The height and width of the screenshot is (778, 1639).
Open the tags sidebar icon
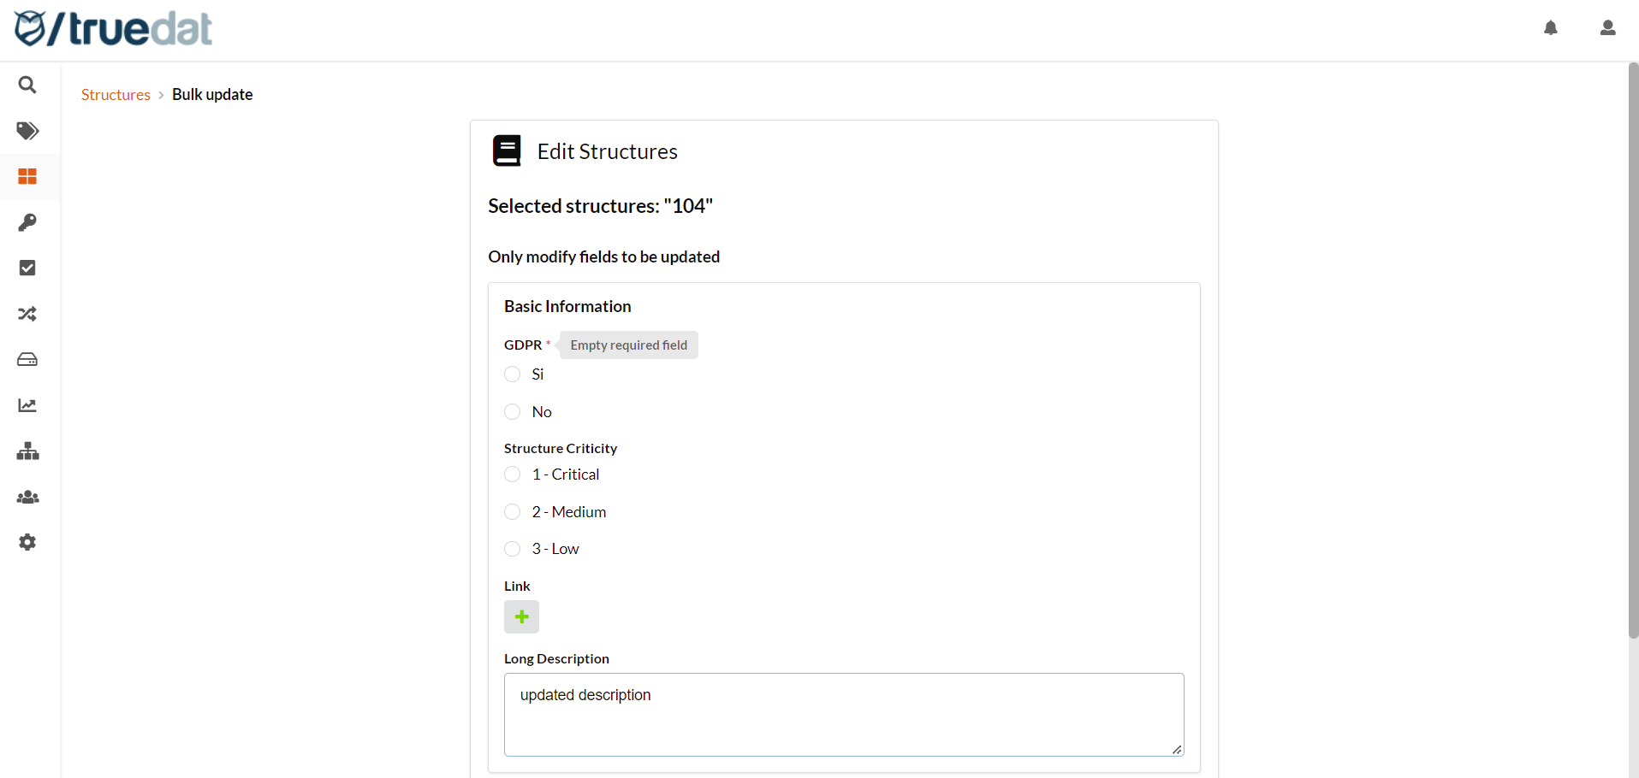coord(27,131)
